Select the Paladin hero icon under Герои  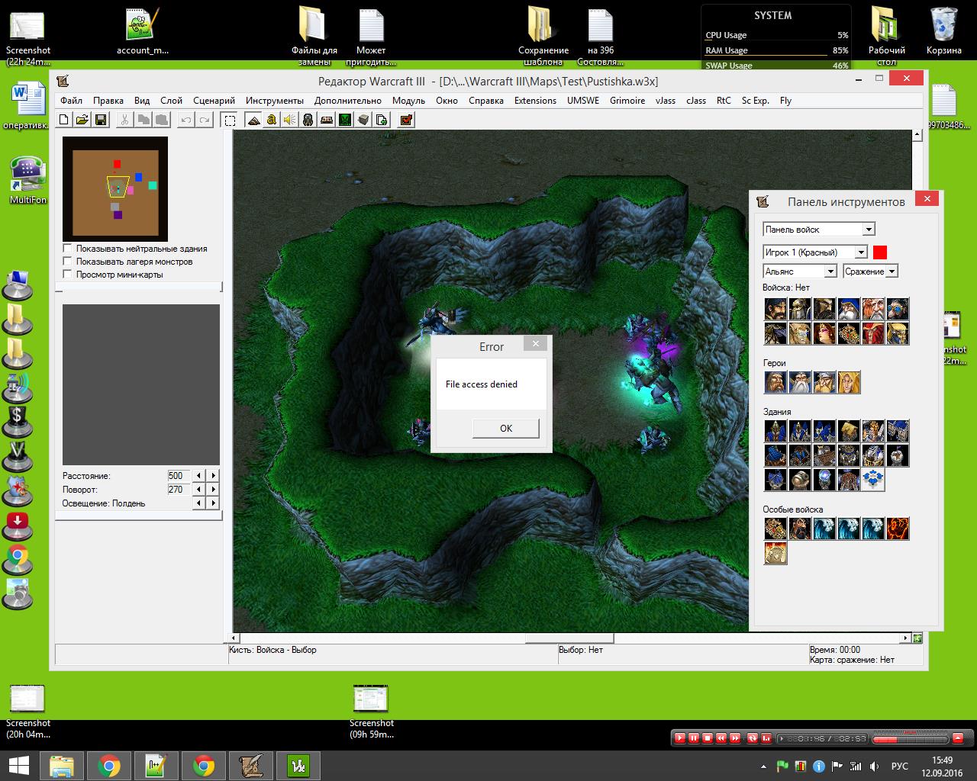coord(775,382)
